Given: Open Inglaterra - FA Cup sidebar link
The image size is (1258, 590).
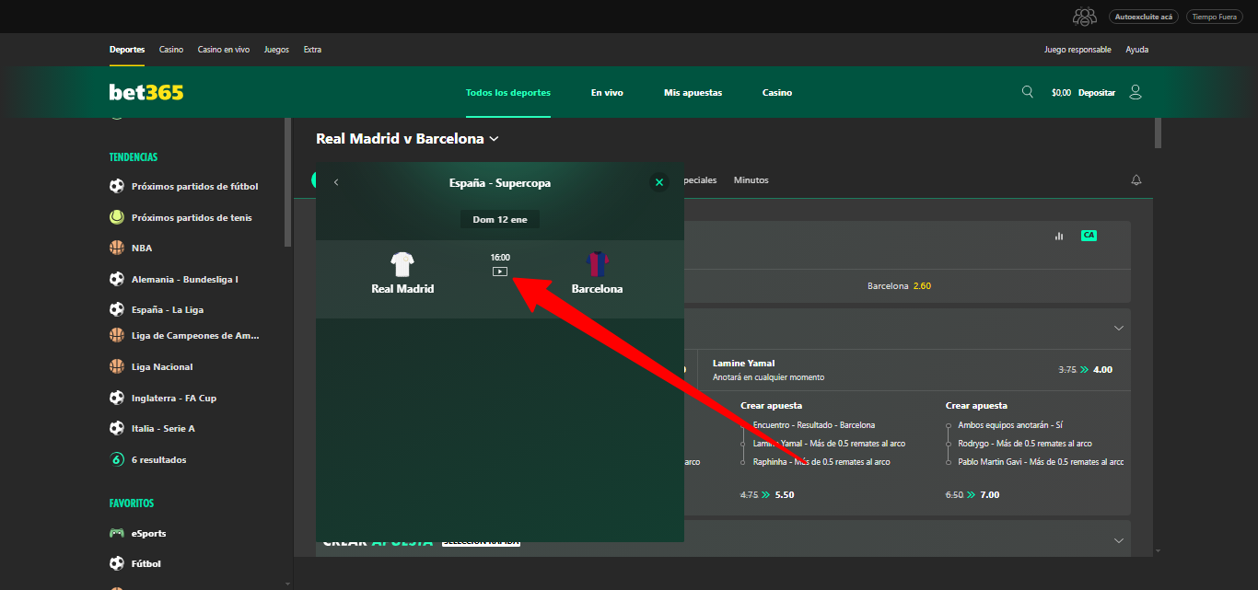Looking at the screenshot, I should (x=174, y=398).
